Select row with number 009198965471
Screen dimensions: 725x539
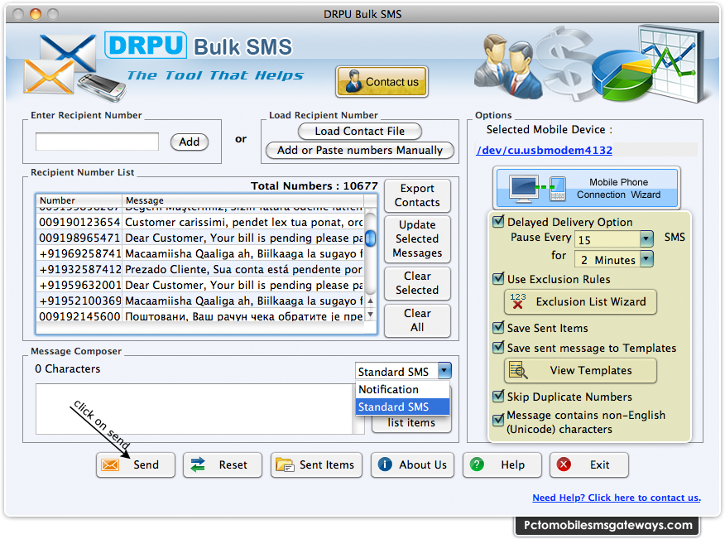point(199,238)
